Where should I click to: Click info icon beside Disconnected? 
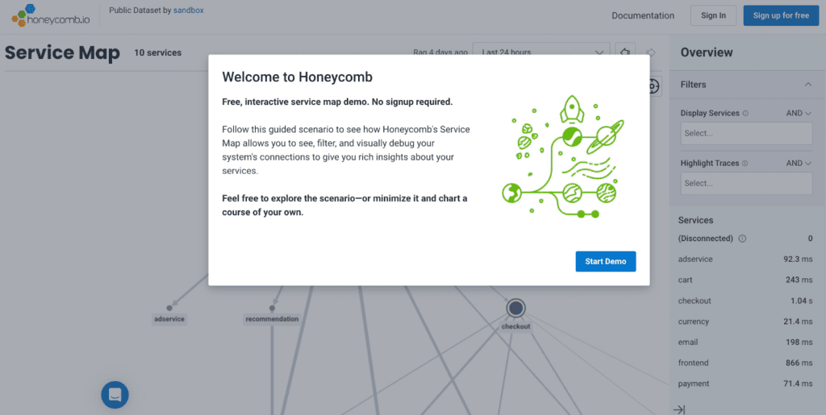742,239
